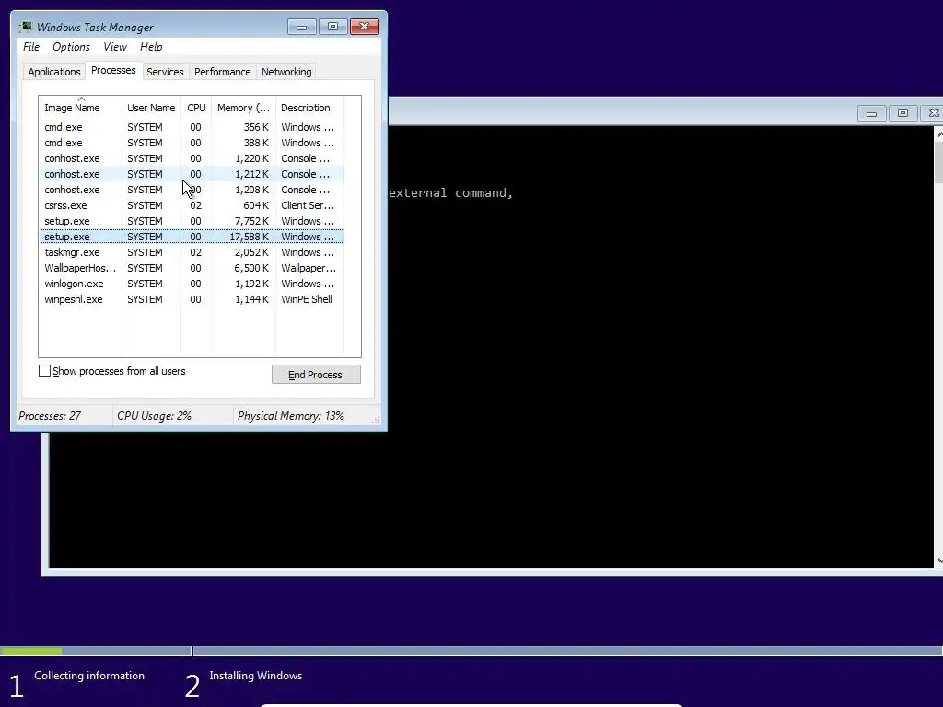Click the Installing Windows step
The width and height of the screenshot is (943, 707).
click(x=256, y=676)
